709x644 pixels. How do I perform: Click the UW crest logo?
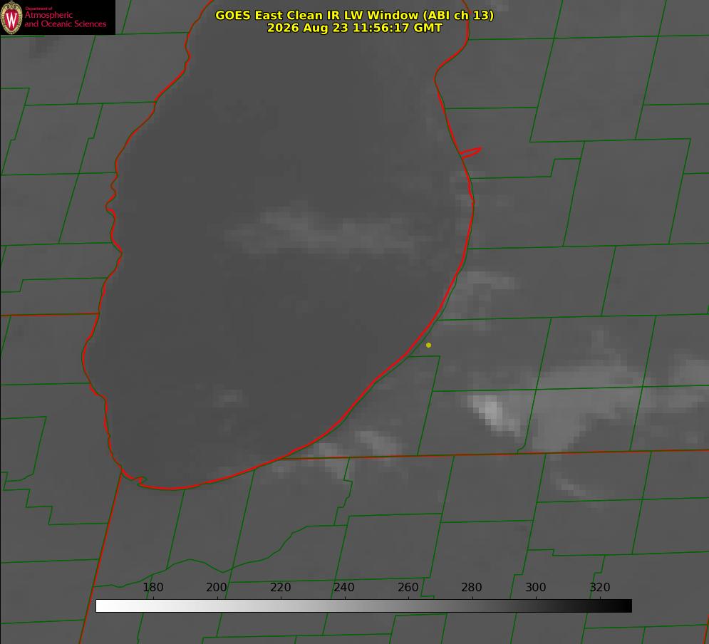(x=11, y=17)
